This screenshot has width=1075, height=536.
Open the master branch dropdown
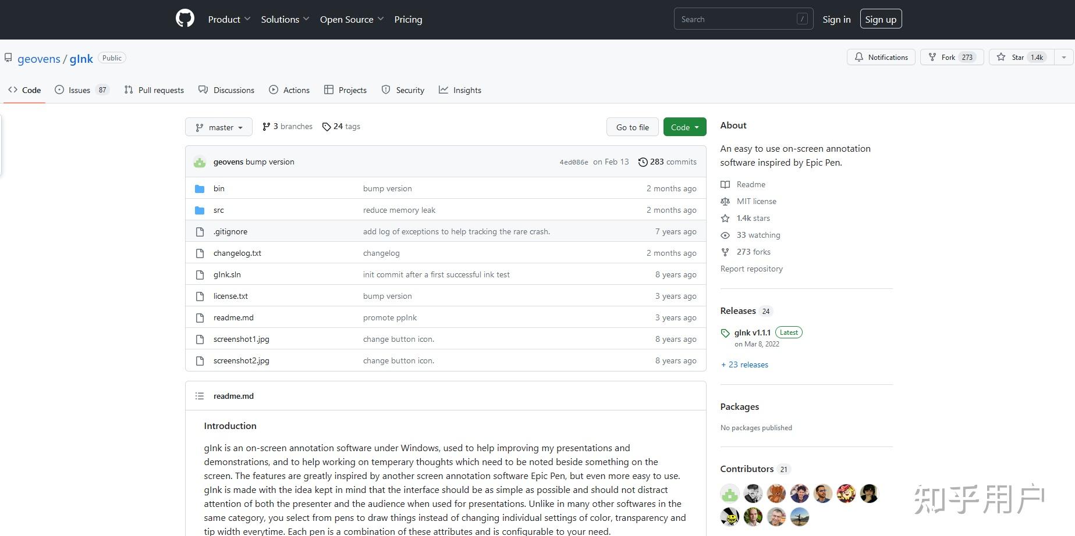pyautogui.click(x=219, y=127)
